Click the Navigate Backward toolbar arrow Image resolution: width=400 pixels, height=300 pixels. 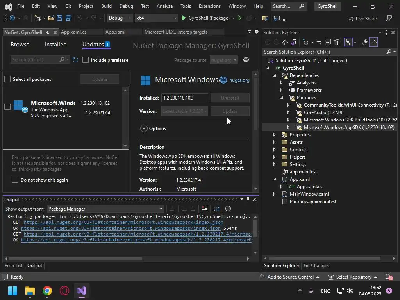pyautogui.click(x=12, y=18)
